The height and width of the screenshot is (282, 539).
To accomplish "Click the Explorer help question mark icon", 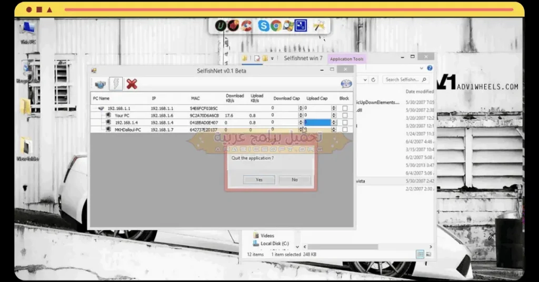I will (x=430, y=68).
